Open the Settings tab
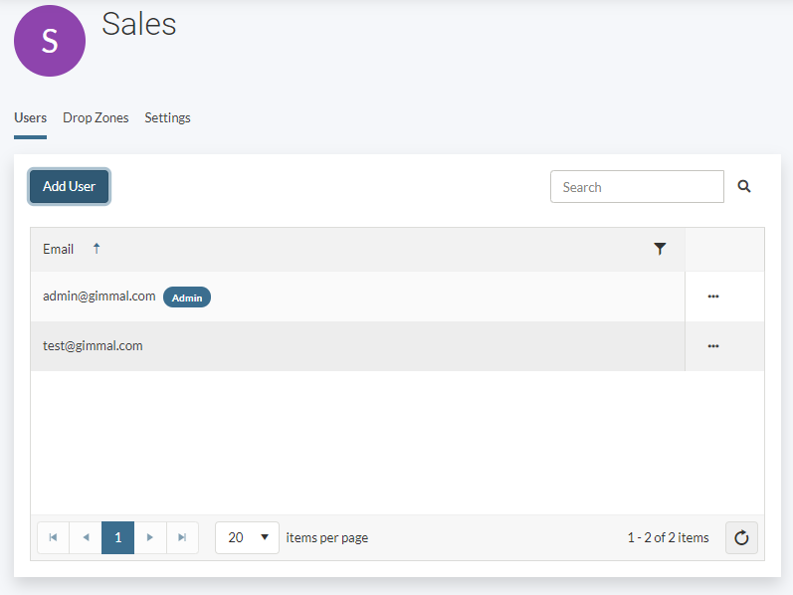This screenshot has height=595, width=793. pyautogui.click(x=167, y=117)
